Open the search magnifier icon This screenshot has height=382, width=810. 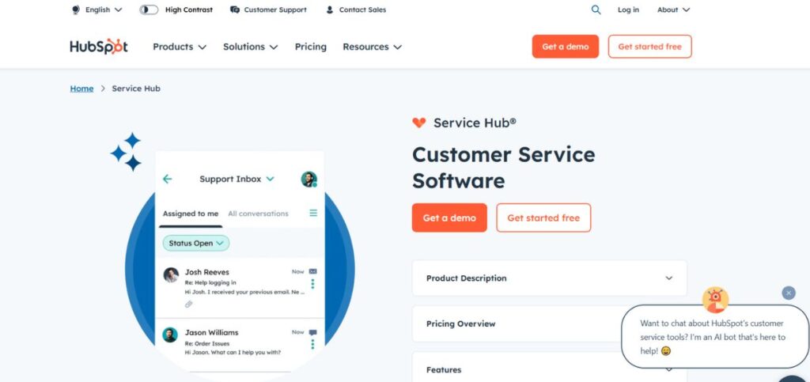click(x=596, y=9)
